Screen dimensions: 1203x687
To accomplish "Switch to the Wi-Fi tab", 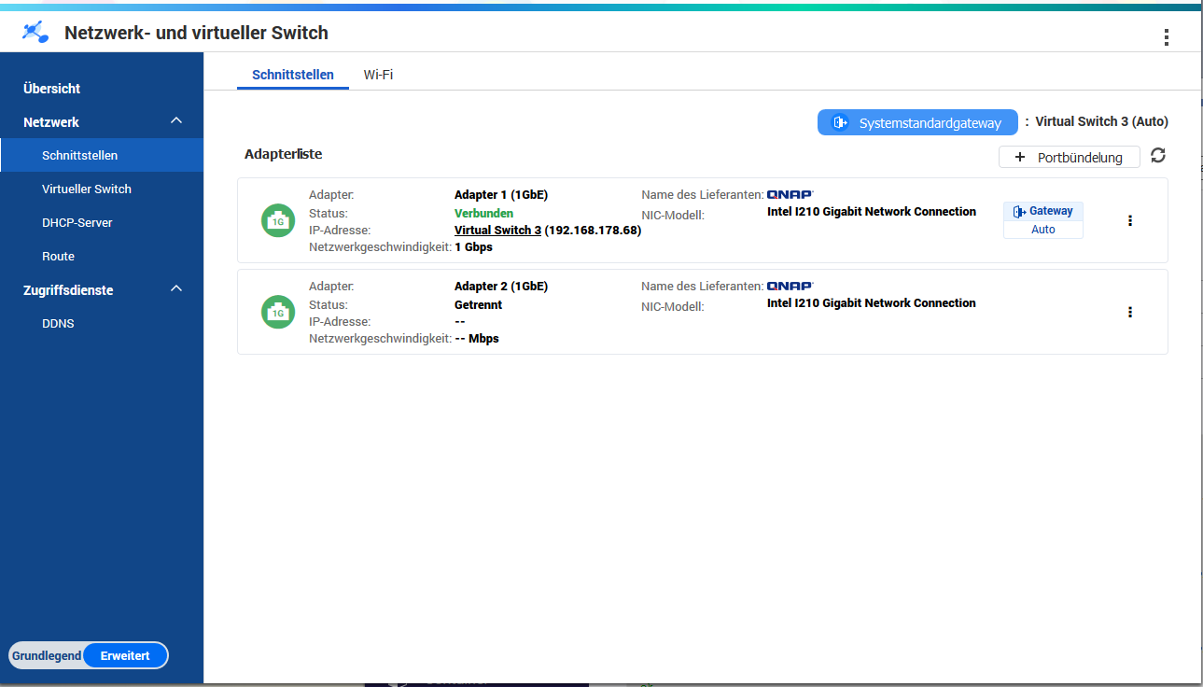I will [378, 75].
